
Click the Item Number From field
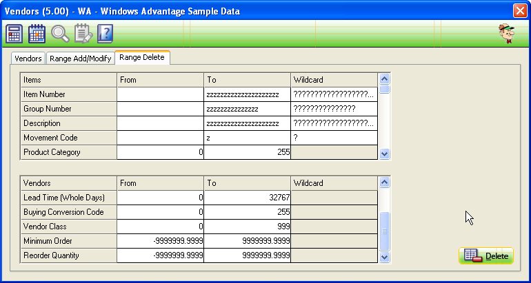(160, 94)
